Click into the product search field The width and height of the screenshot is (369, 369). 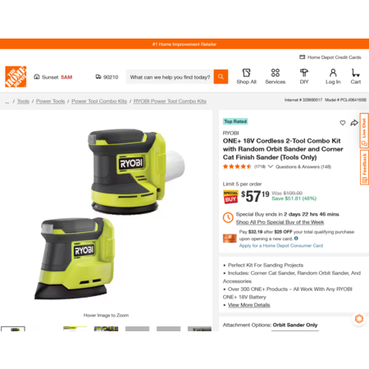(170, 77)
